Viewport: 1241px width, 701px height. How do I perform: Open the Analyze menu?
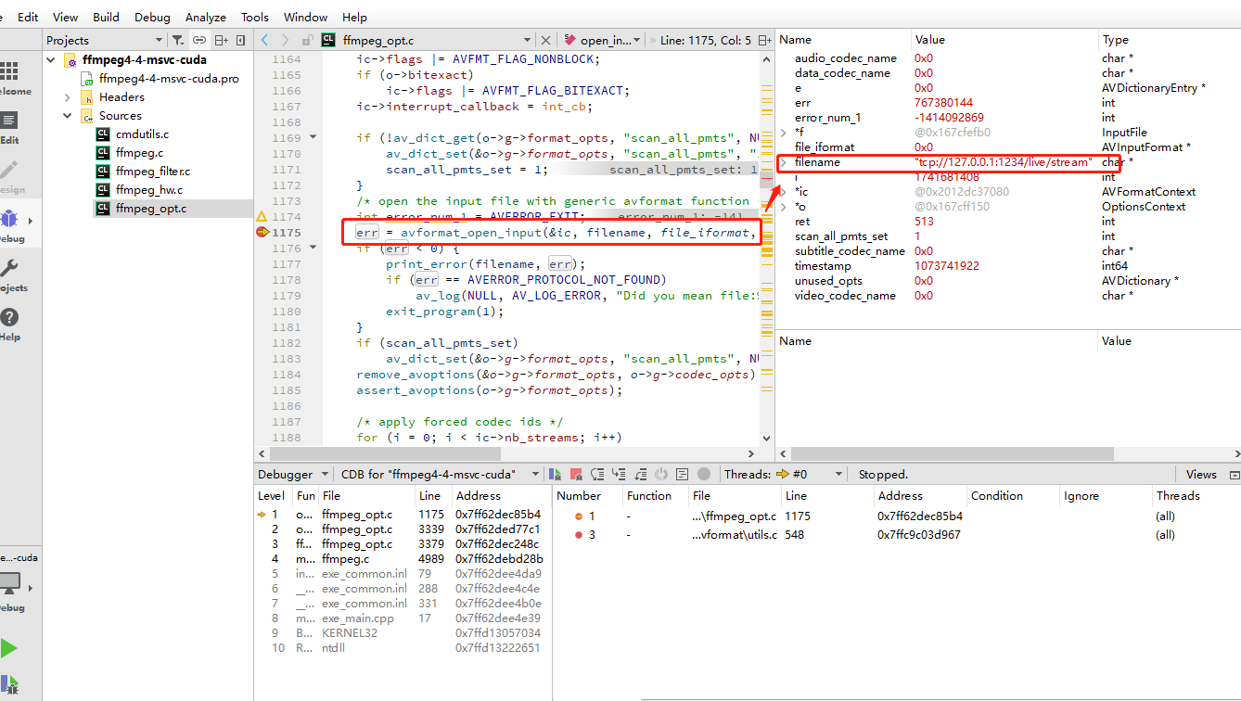206,17
